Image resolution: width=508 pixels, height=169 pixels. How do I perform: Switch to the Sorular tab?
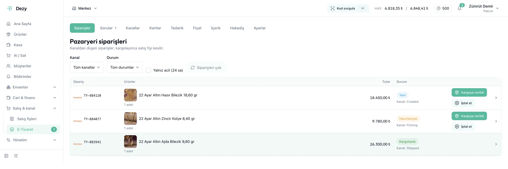click(108, 28)
